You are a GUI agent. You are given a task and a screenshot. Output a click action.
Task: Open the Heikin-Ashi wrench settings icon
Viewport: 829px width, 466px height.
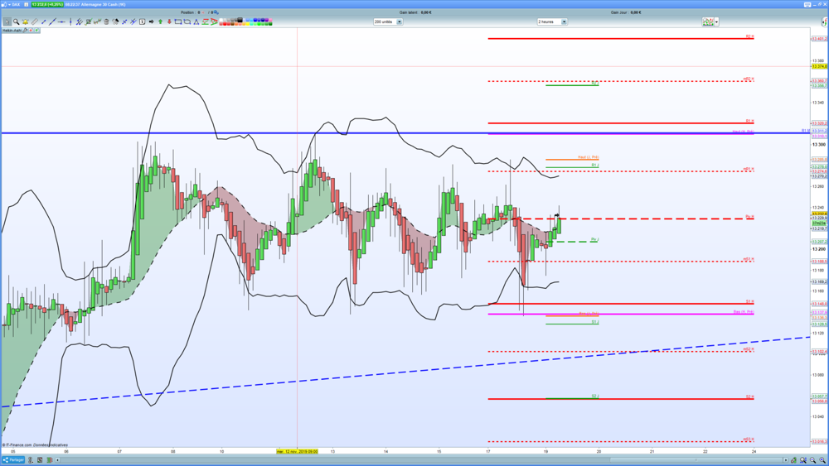click(25, 31)
